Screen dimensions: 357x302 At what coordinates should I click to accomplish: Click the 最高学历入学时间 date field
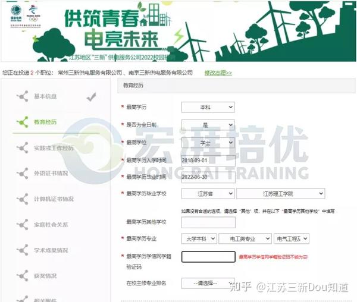(208, 161)
